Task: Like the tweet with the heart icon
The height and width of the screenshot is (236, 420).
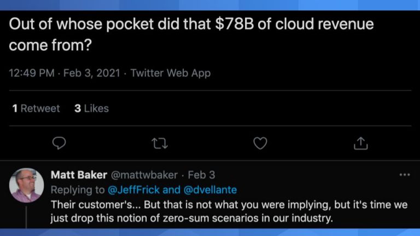Action: [x=260, y=143]
